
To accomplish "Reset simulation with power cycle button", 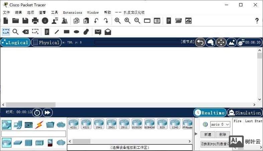I will 37,112.
